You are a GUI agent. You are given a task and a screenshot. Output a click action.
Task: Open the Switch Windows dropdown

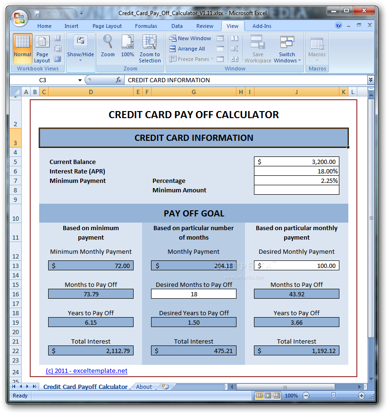click(x=287, y=49)
